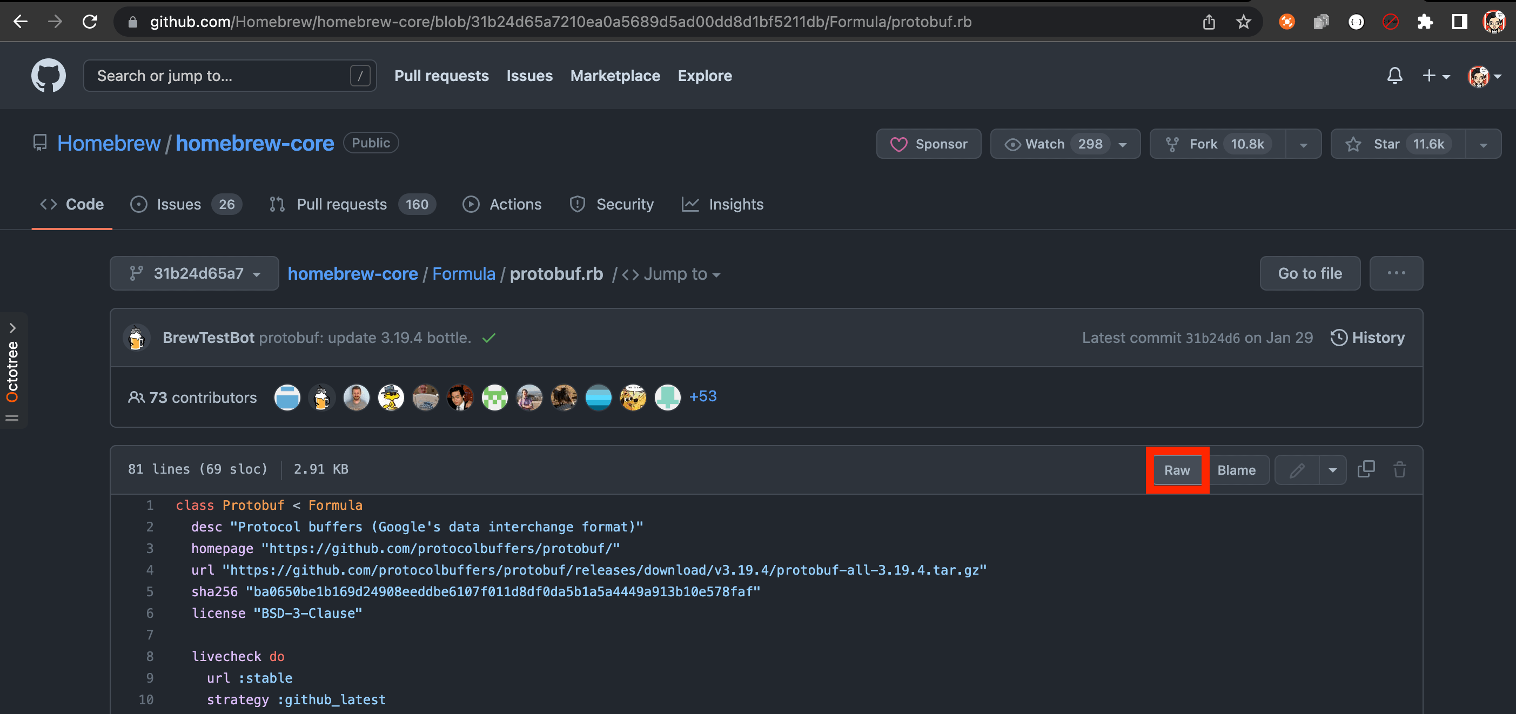Image resolution: width=1516 pixels, height=714 pixels.
Task: Open the Octotree hamburger pin icon
Action: [12, 418]
